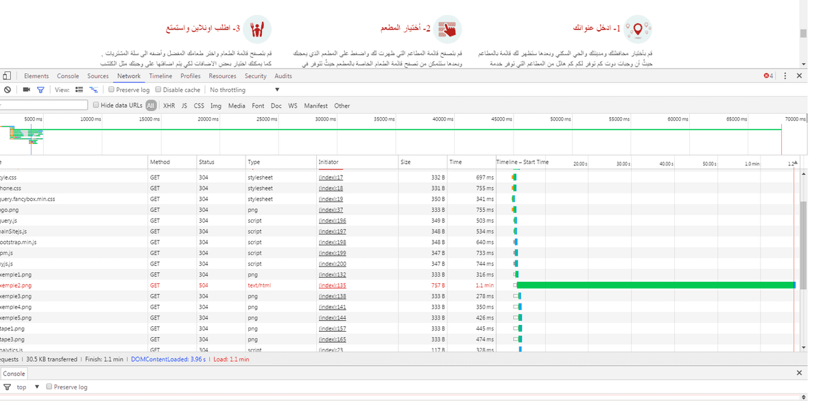Click the network filter text field
The height and width of the screenshot is (401, 823).
coord(44,105)
